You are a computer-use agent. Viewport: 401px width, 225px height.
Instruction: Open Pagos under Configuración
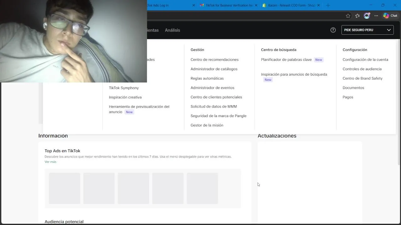pyautogui.click(x=348, y=97)
